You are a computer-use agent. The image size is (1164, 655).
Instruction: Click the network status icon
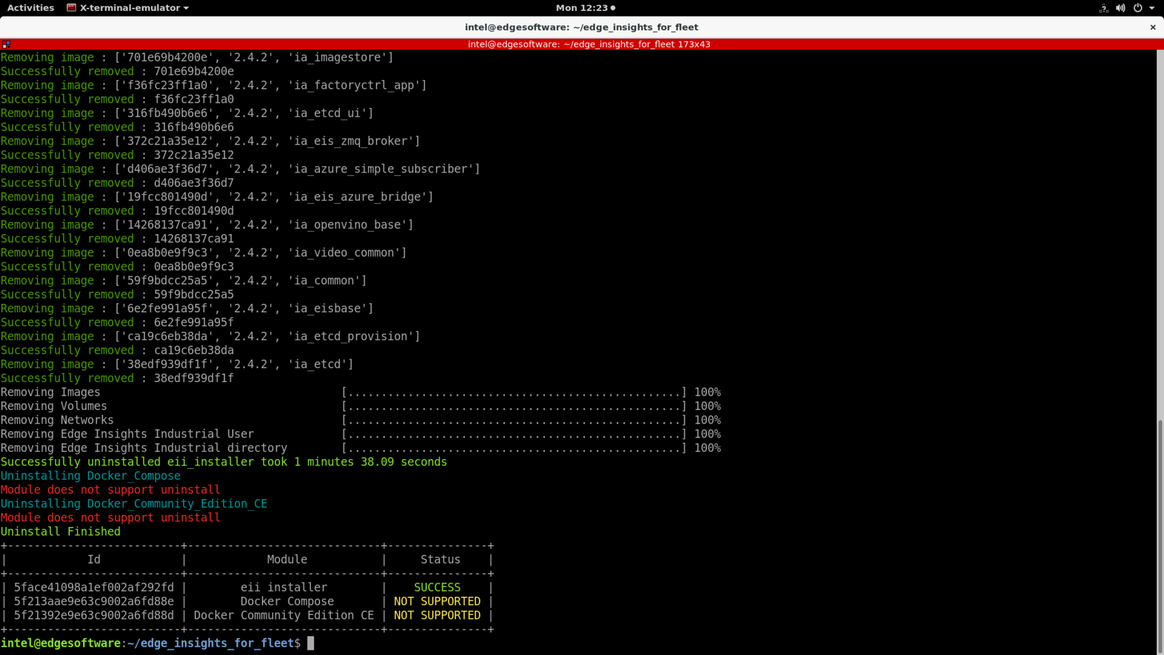tap(1104, 8)
